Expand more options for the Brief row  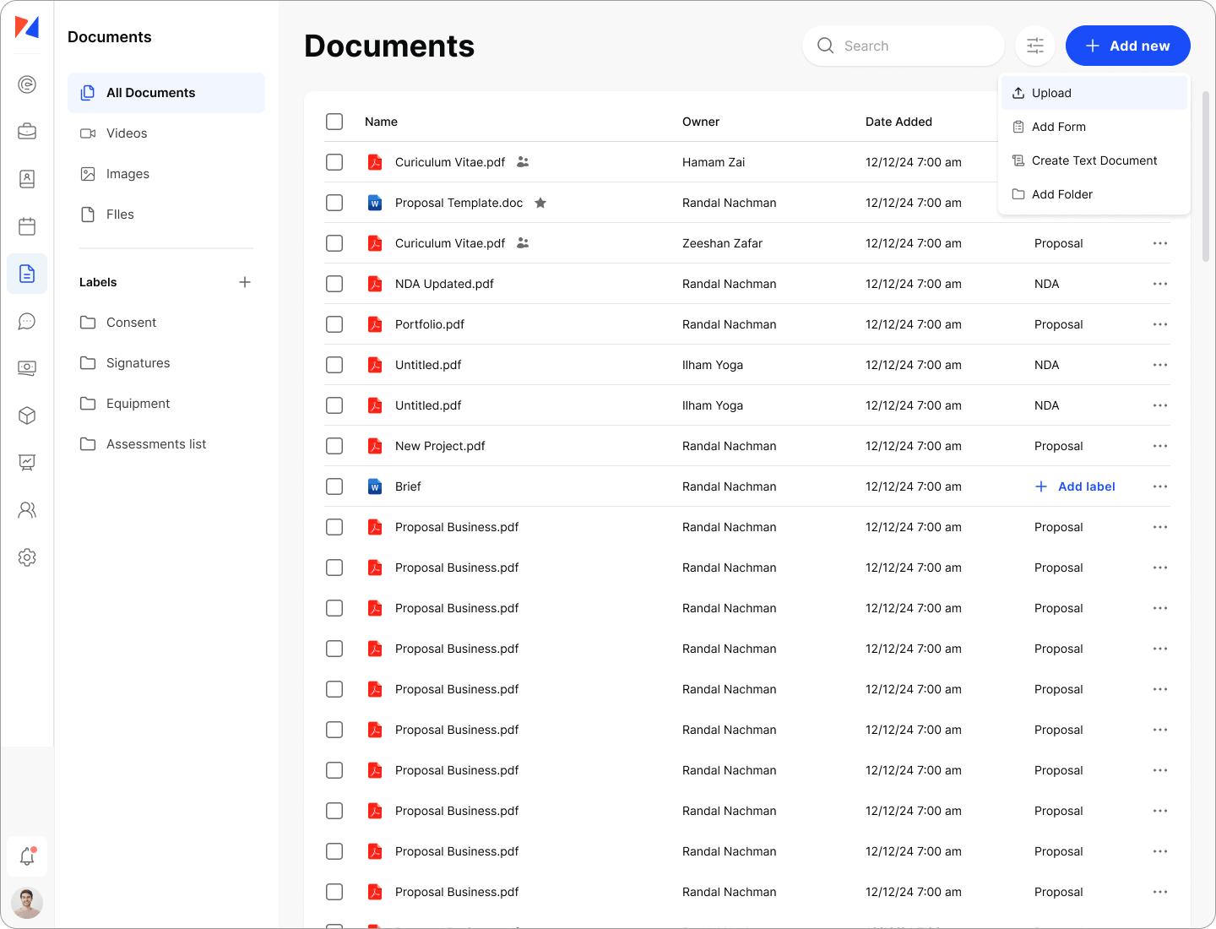(1160, 486)
